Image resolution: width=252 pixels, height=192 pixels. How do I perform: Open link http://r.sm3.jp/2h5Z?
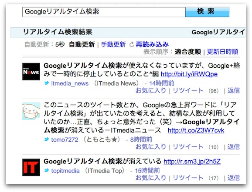(192, 162)
